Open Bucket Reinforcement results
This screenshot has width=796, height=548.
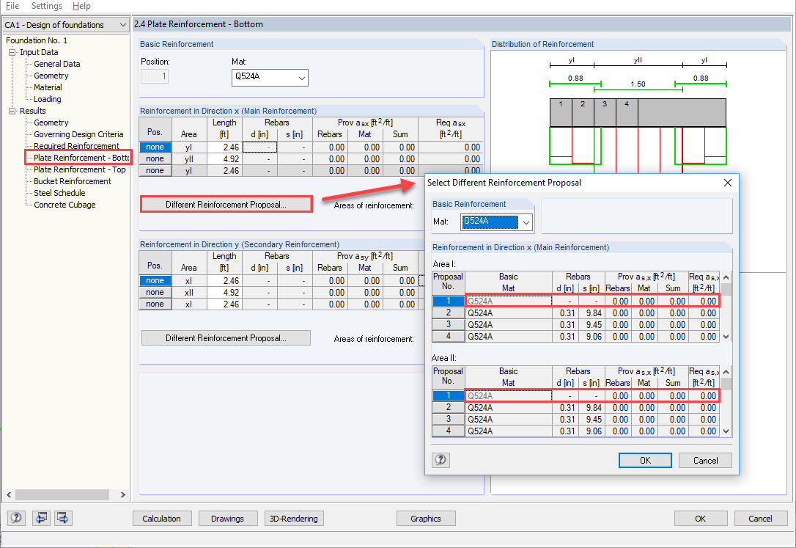point(72,180)
